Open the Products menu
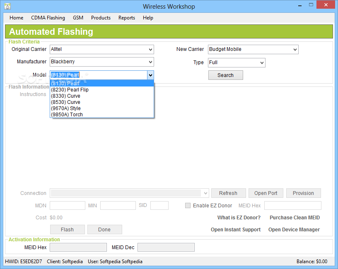The width and height of the screenshot is (338, 269). pyautogui.click(x=101, y=18)
